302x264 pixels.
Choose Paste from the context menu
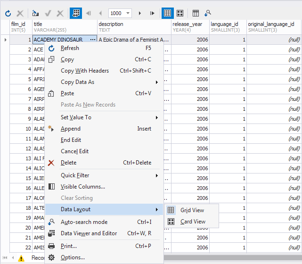point(104,93)
